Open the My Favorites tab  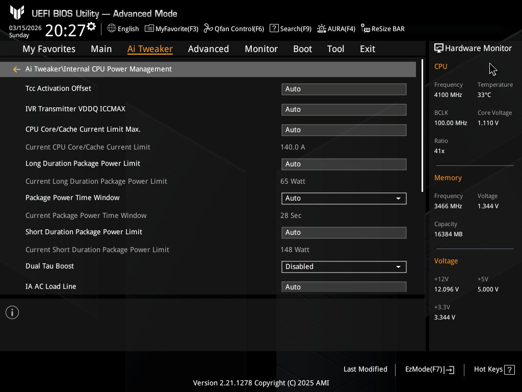coord(49,49)
